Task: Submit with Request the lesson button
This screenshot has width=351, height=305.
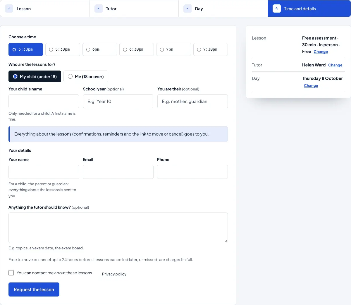Action: coord(34,289)
